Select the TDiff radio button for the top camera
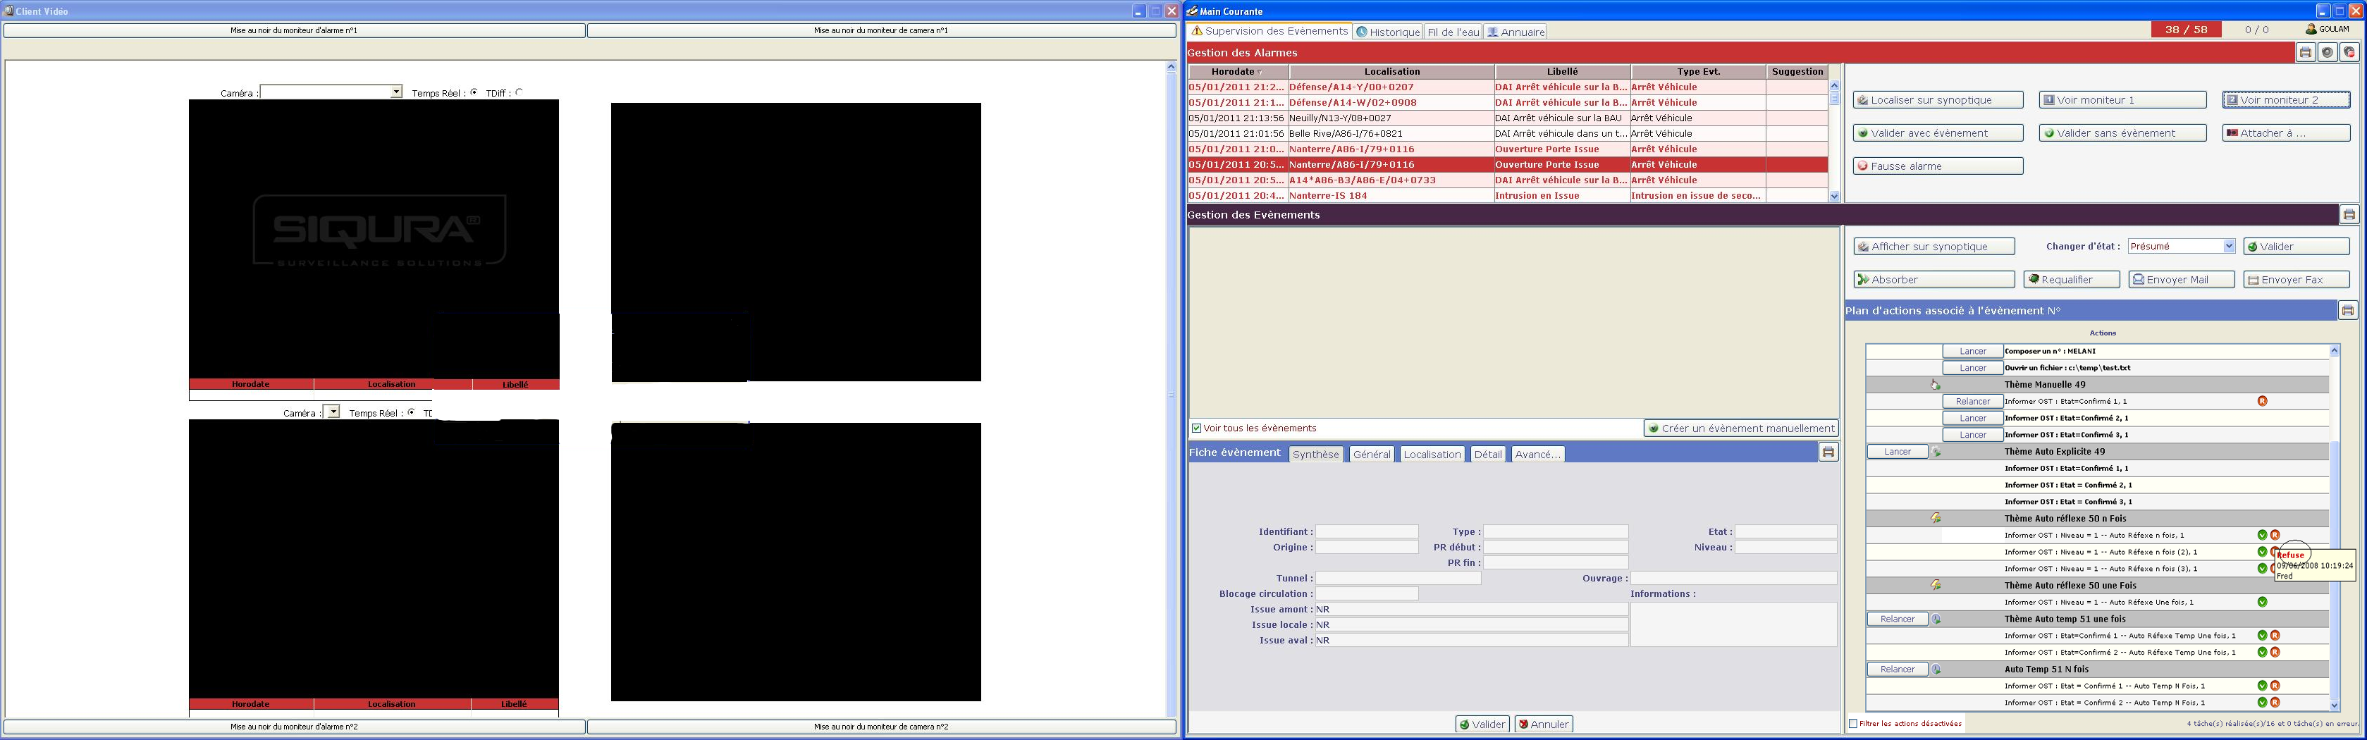 coord(519,92)
